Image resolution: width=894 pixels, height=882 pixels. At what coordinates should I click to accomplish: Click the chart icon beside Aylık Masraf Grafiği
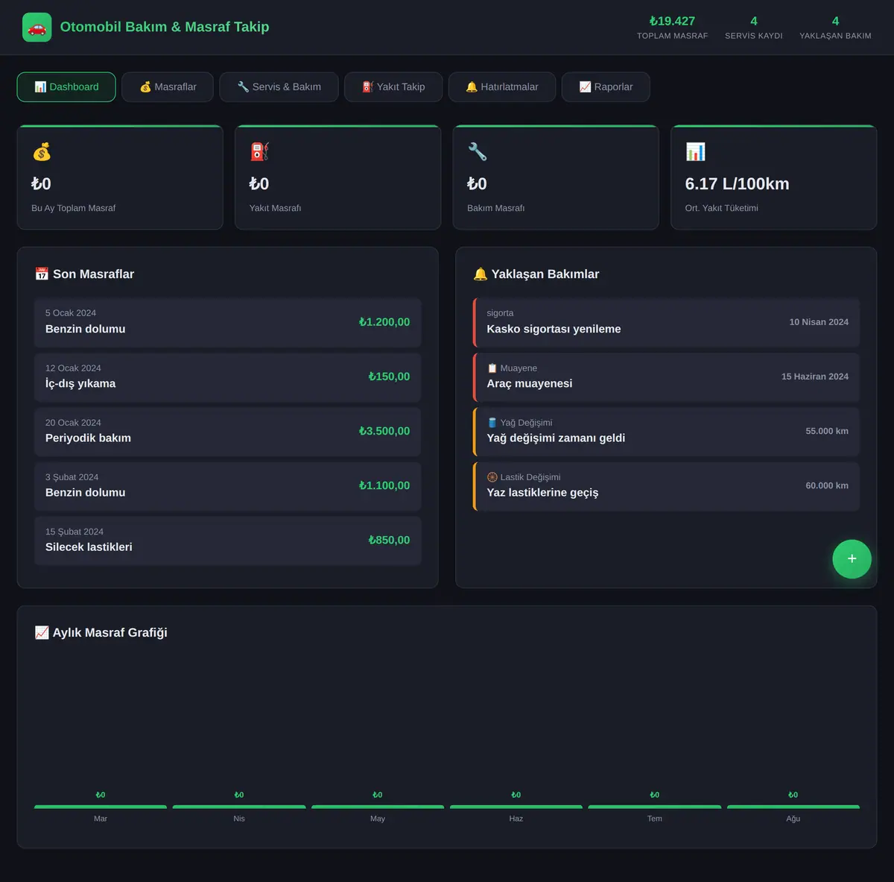[x=42, y=633]
